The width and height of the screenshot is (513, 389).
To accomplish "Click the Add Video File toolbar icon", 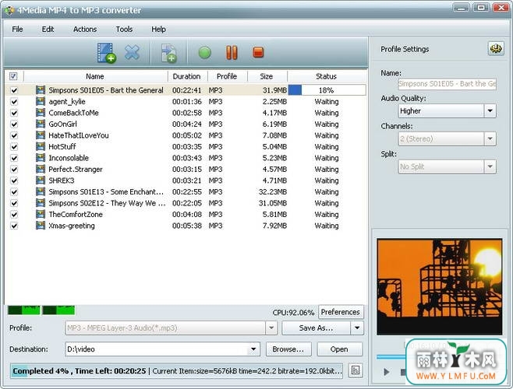I will point(106,53).
